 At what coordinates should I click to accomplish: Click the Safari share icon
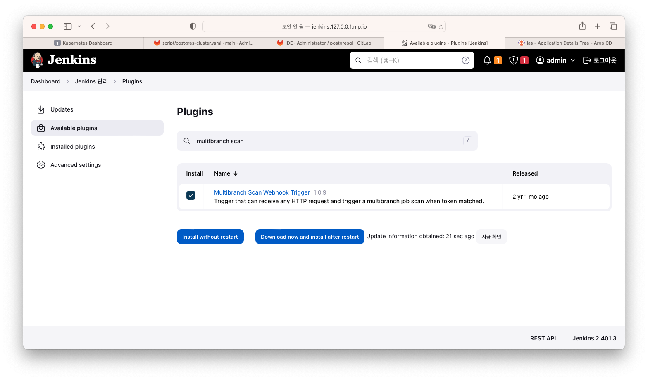point(582,26)
